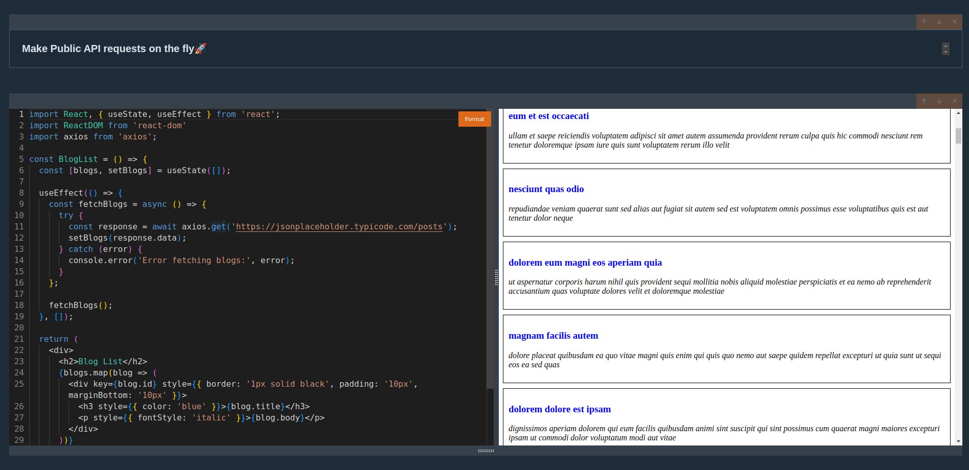Click the '<h3 style' line with blog.title

194,407
